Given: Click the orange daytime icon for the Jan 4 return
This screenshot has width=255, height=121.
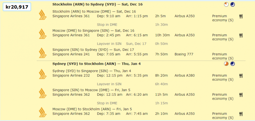Looking at the screenshot, I should 226,64.
